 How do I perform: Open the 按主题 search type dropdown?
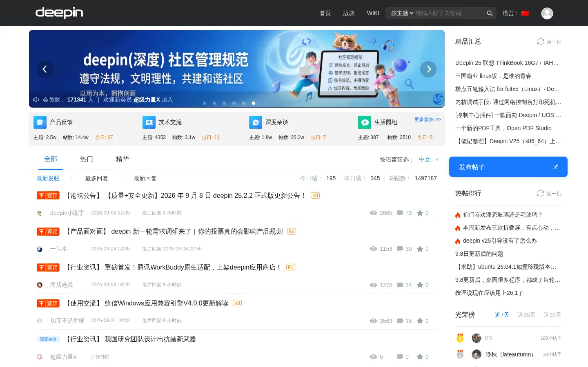402,13
